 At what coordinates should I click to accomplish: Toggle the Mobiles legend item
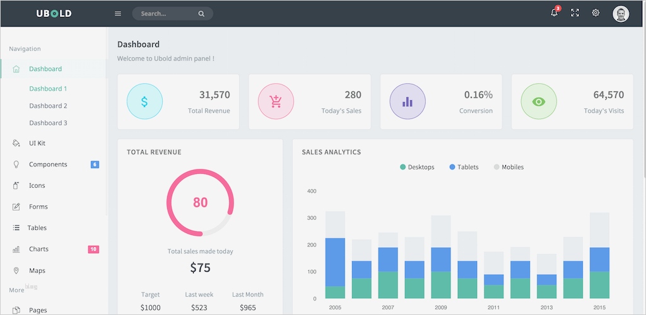coord(508,167)
